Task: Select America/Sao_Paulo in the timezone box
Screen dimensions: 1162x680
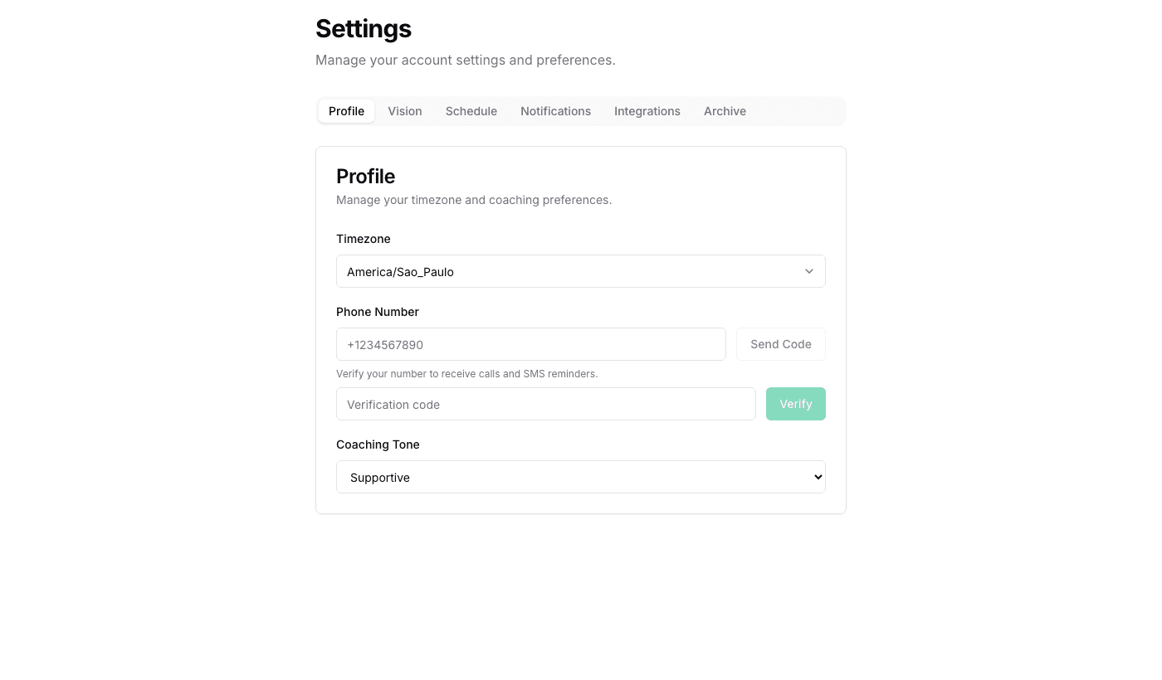Action: [x=581, y=271]
